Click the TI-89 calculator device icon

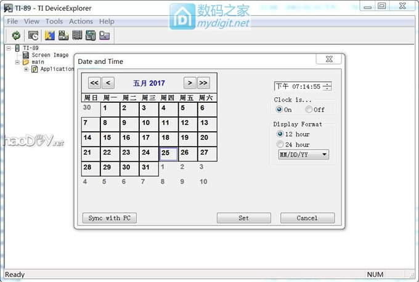point(18,48)
